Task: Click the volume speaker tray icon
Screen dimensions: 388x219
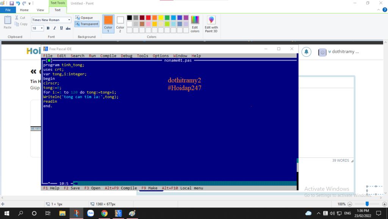Action: (x=332, y=213)
